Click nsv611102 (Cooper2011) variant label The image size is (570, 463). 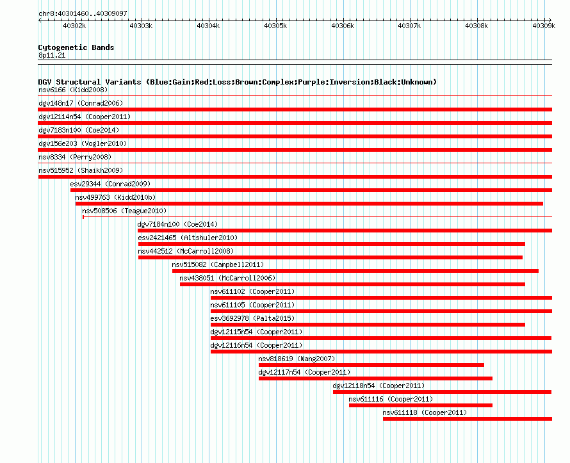[252, 291]
